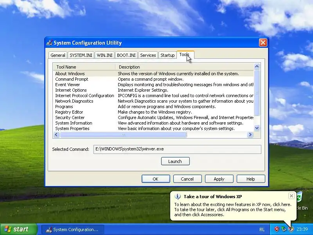Click the taskbar clock showing 23:39
This screenshot has width=313, height=235.
302,229
